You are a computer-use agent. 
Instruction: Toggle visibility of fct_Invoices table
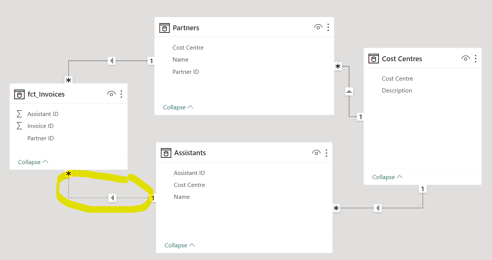pyautogui.click(x=111, y=94)
